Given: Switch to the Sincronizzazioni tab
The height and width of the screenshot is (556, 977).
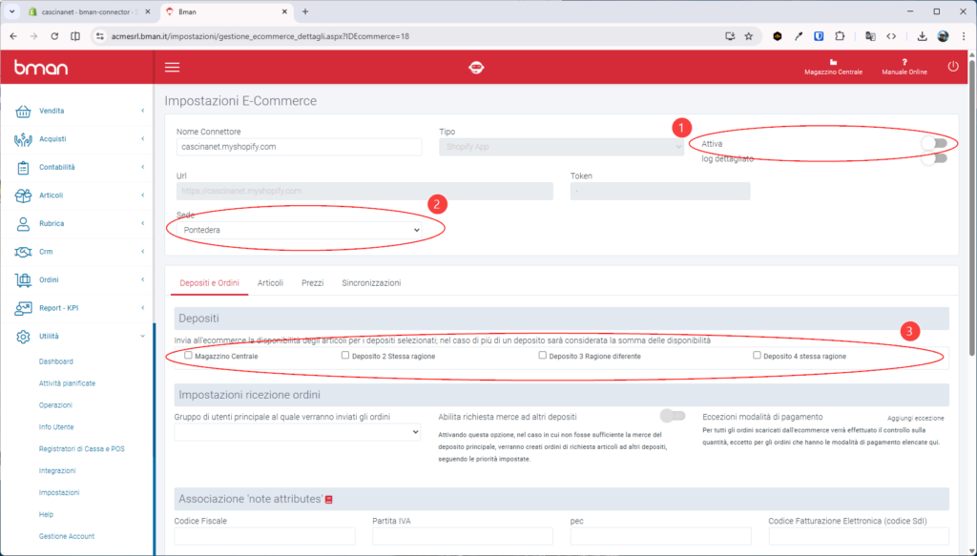Looking at the screenshot, I should (370, 283).
